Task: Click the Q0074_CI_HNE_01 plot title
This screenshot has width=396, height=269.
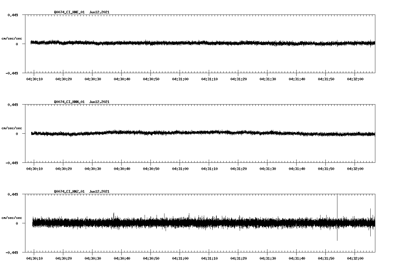Action: [x=69, y=12]
